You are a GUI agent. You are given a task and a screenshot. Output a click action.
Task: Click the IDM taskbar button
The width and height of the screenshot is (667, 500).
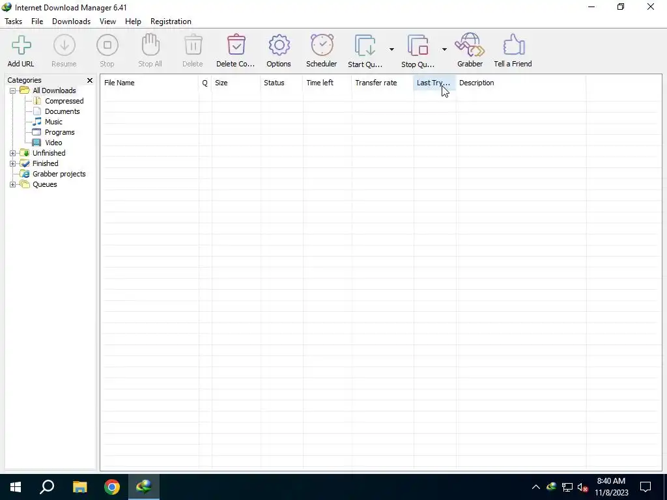(144, 487)
